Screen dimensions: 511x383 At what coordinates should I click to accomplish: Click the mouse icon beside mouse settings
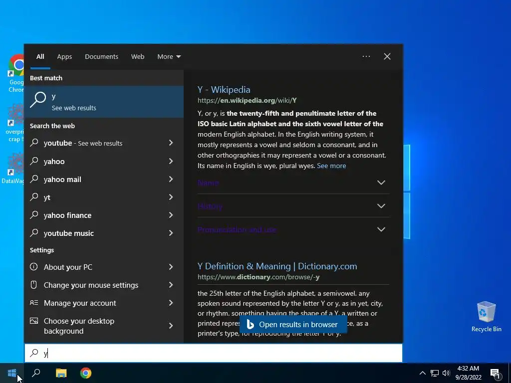click(33, 285)
